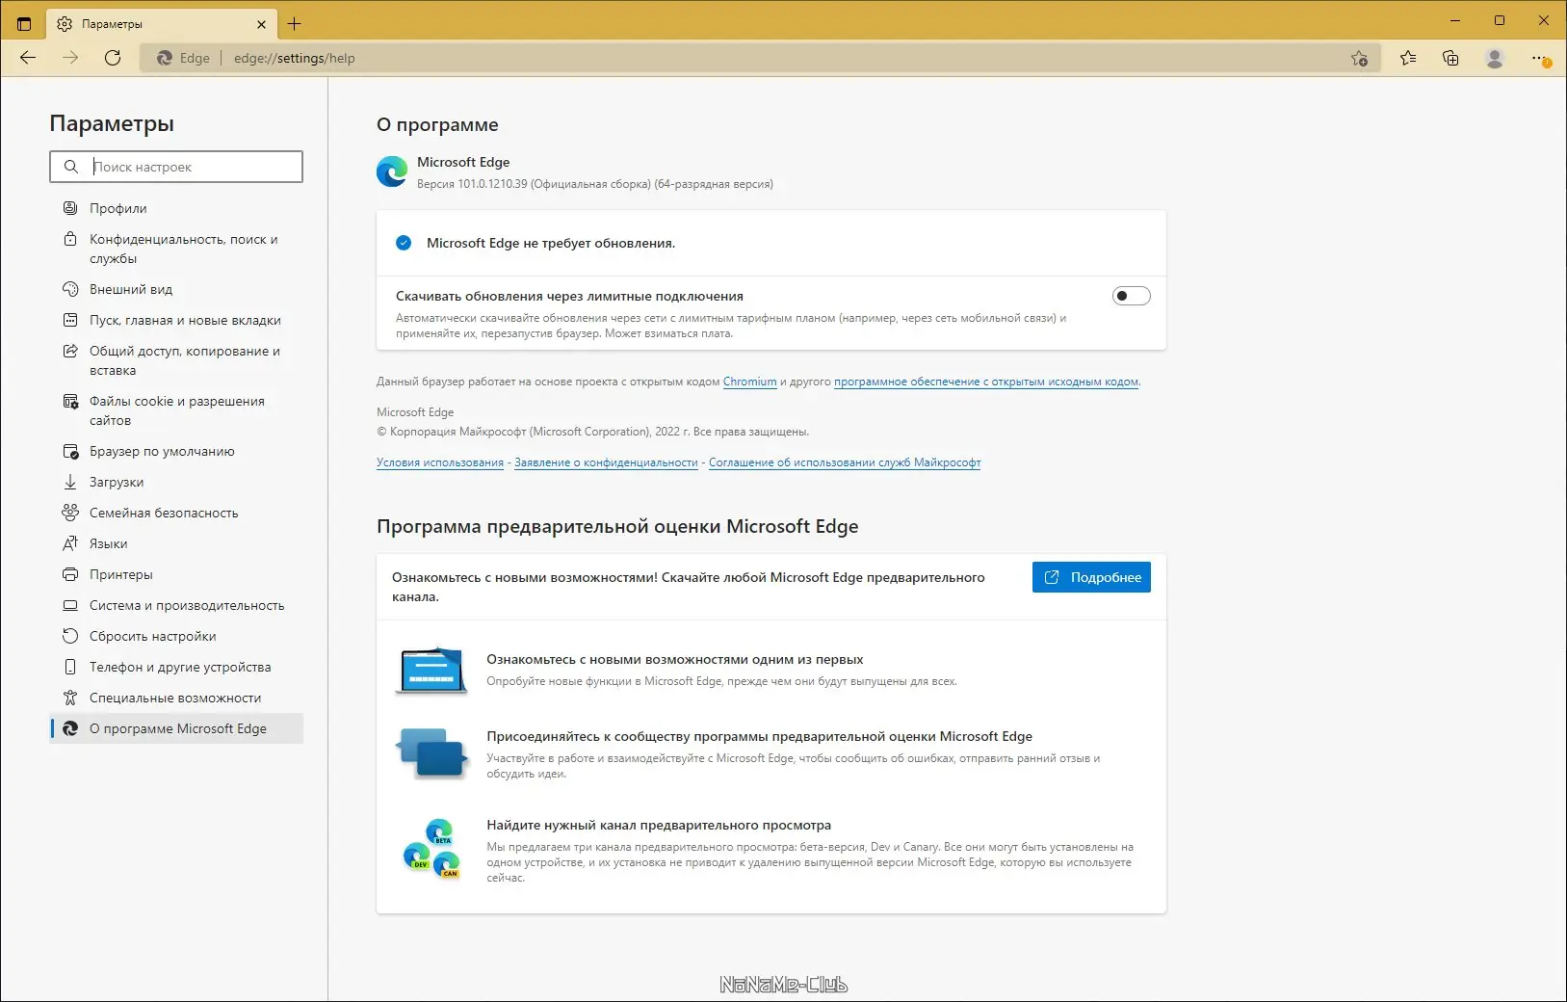1567x1002 pixels.
Task: Go to Специальные возможности section
Action: 176,698
